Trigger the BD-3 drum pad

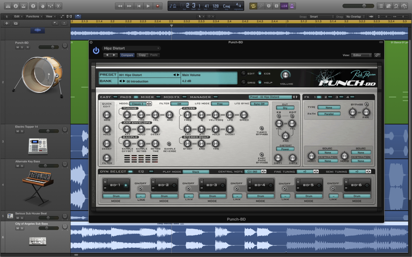pyautogui.click(x=212, y=185)
